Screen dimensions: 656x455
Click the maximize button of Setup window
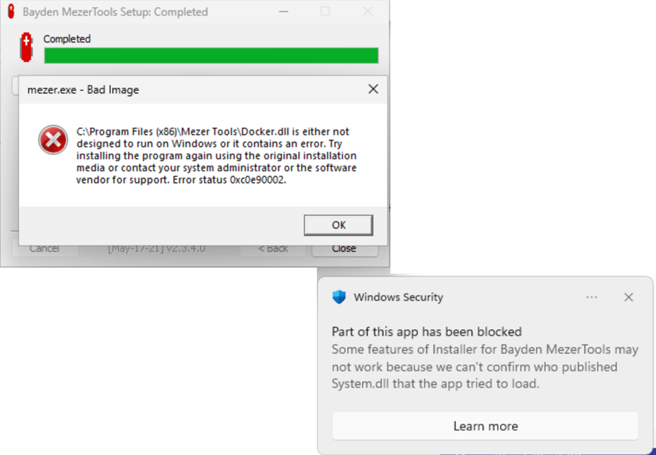325,11
